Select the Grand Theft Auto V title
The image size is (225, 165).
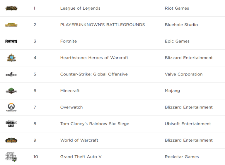81,157
